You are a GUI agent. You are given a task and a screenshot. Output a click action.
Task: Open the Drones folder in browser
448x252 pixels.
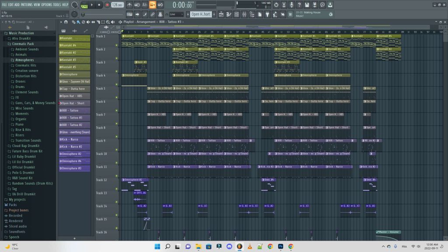[20, 81]
